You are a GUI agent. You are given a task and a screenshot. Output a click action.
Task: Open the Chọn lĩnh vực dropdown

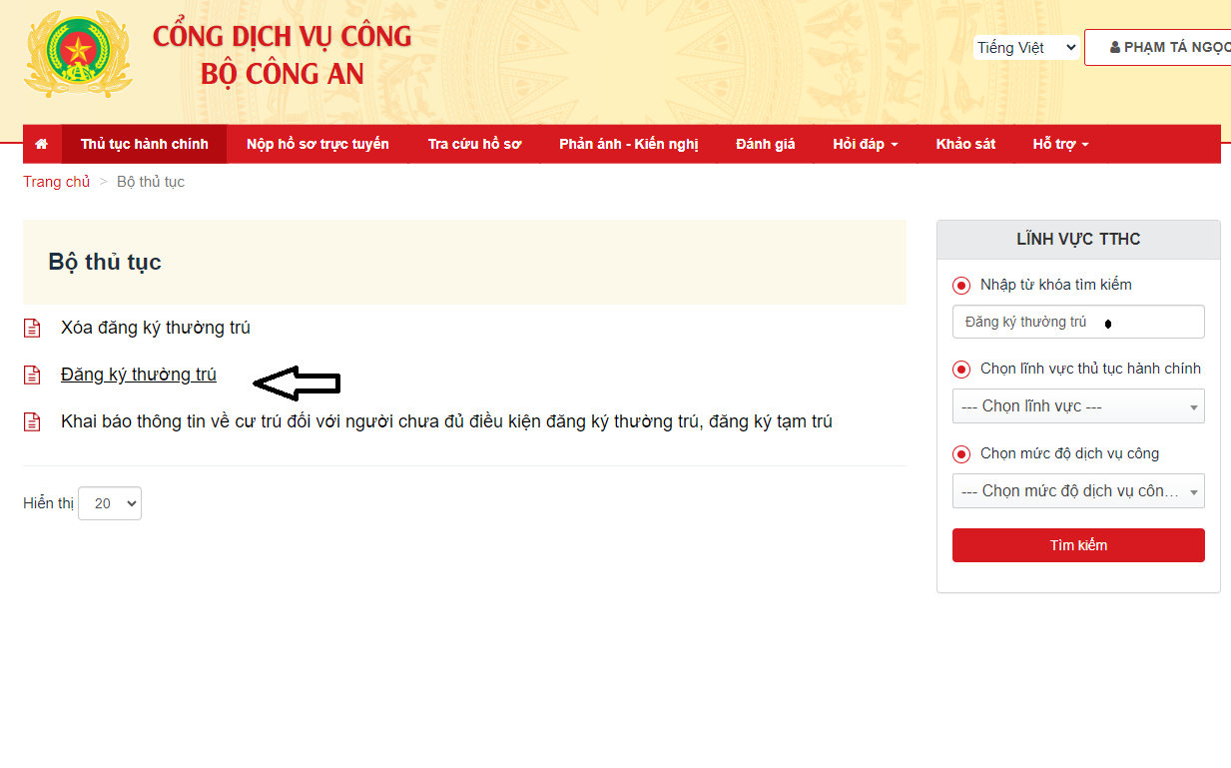(x=1078, y=406)
